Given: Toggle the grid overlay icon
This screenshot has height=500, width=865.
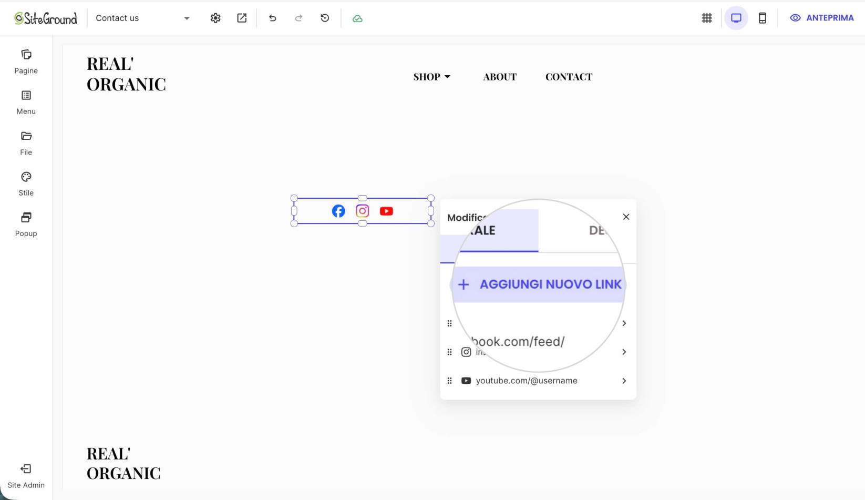Looking at the screenshot, I should 707,18.
